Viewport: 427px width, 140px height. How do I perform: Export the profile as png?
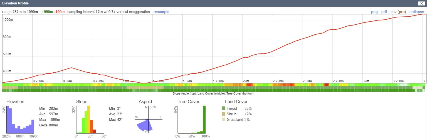(x=374, y=12)
